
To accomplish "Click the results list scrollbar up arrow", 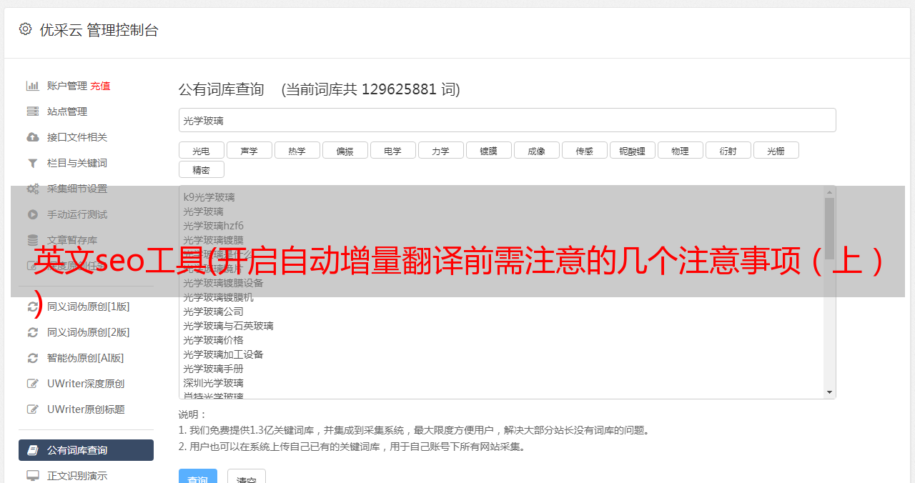I will tap(829, 192).
